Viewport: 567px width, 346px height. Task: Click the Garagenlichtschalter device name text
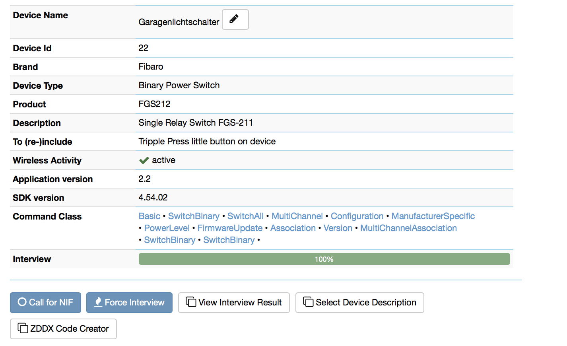[x=179, y=22]
